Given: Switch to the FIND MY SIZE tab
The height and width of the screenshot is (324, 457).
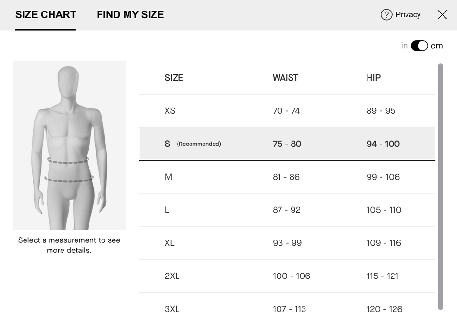Looking at the screenshot, I should [130, 14].
